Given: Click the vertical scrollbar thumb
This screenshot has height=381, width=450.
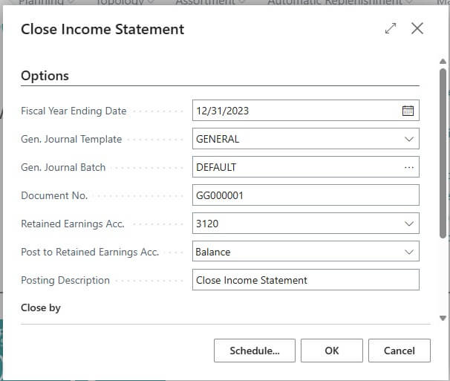Looking at the screenshot, I should coord(443,153).
